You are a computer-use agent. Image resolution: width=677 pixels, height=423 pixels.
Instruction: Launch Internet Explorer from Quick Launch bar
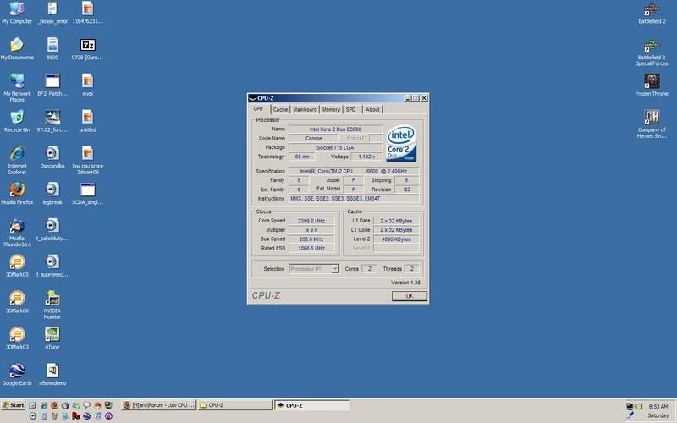pyautogui.click(x=44, y=405)
